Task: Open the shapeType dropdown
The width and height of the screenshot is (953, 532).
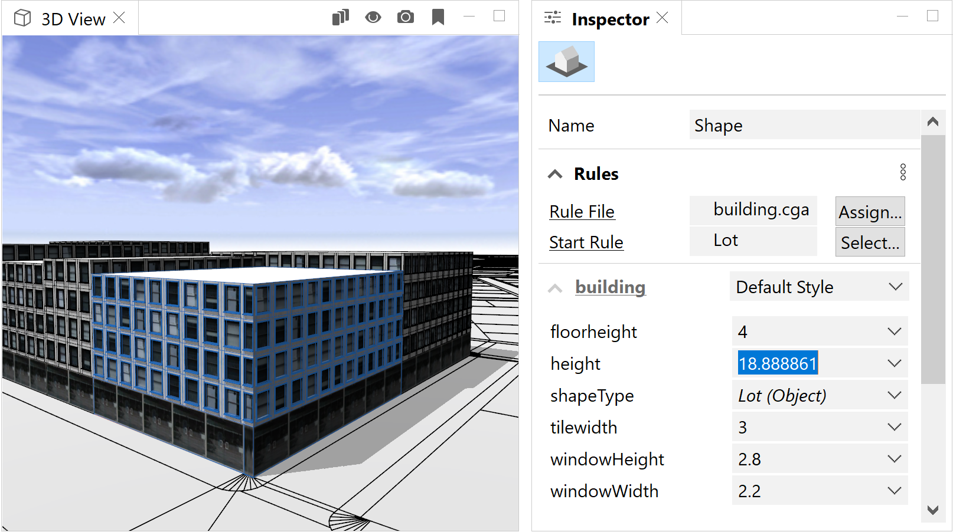Action: coord(895,395)
